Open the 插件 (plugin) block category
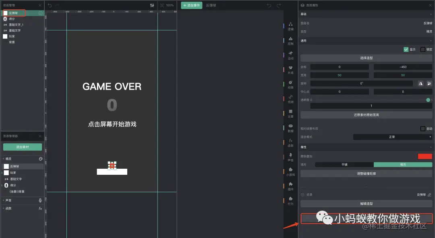435x238 pixels. 290,186
